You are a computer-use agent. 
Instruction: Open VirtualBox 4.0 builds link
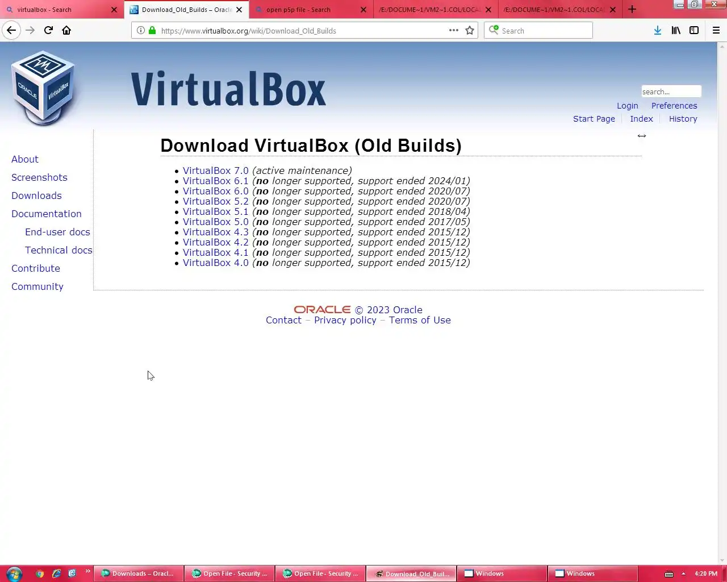[216, 263]
